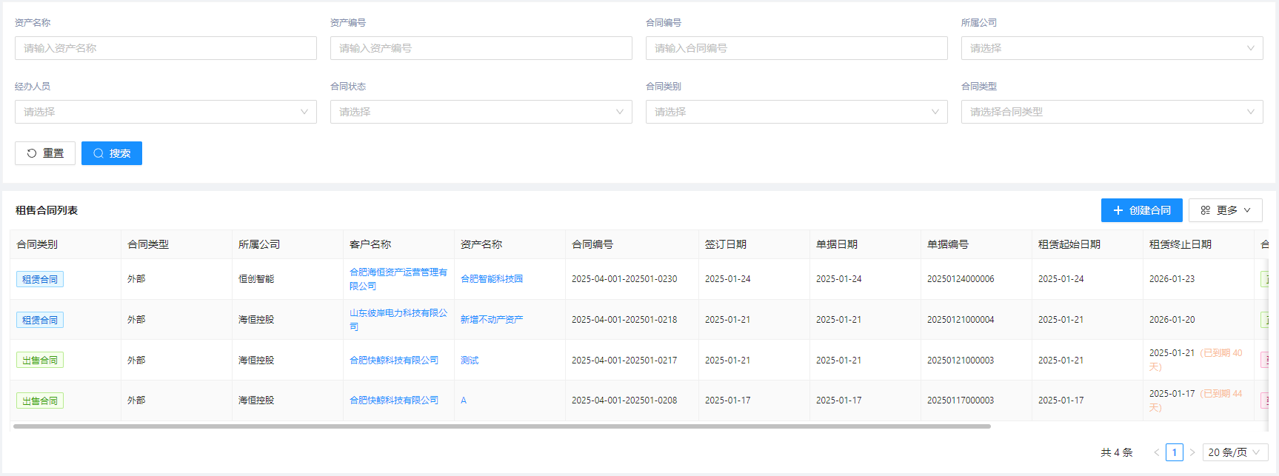Click 出售合同 tag in contract 0208 row
Image resolution: width=1279 pixels, height=476 pixels.
click(40, 400)
